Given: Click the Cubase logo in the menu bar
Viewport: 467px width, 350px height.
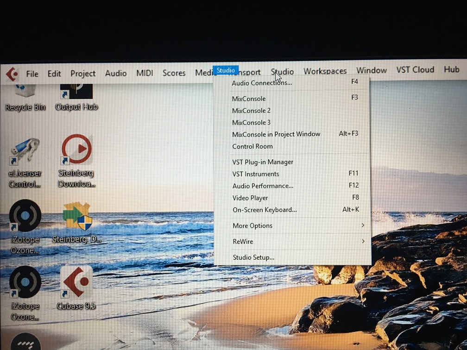Looking at the screenshot, I should 12,74.
